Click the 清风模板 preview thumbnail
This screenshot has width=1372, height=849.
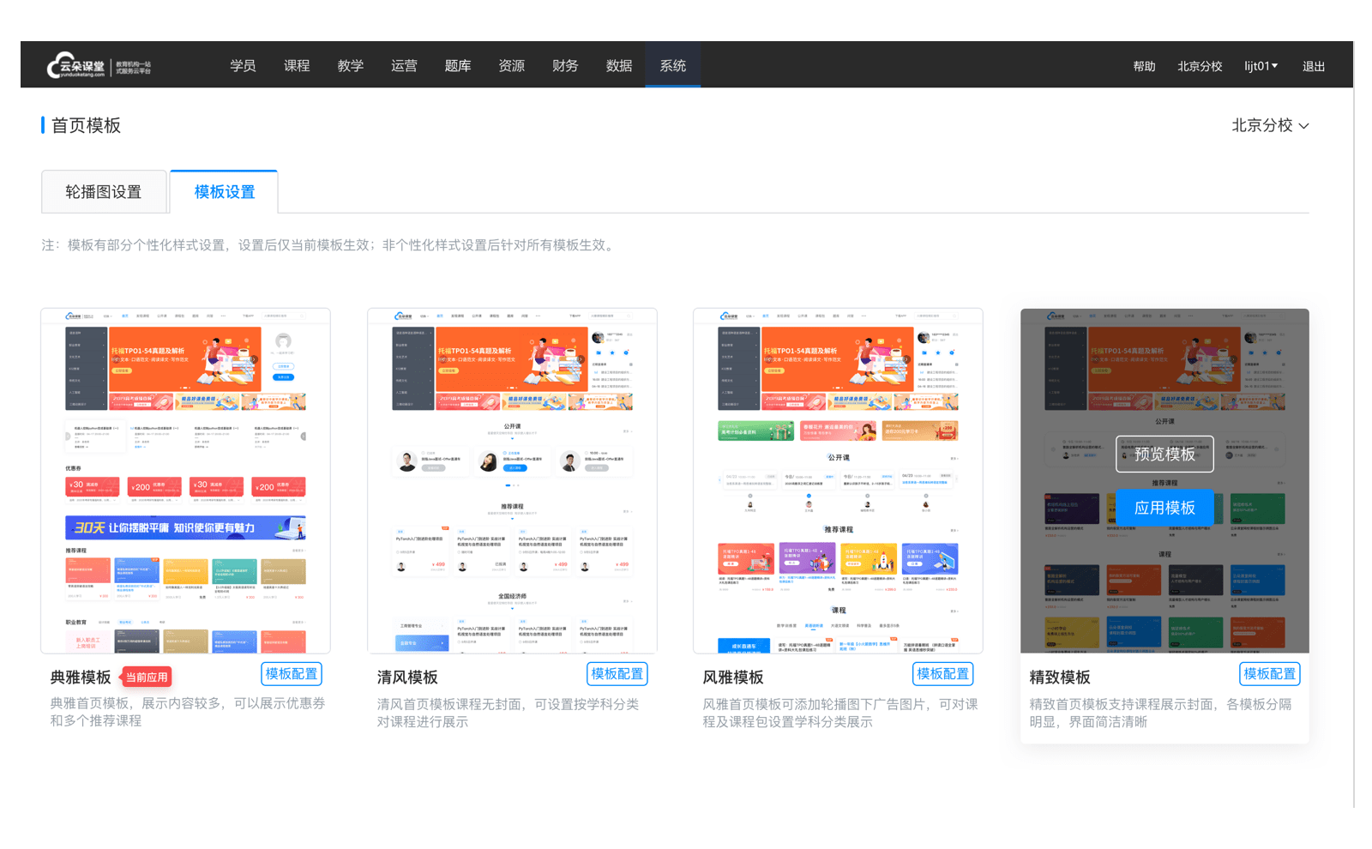tap(512, 480)
